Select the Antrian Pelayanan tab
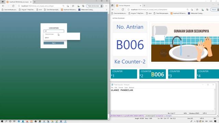This screenshot has width=219, height=123. 129,5
